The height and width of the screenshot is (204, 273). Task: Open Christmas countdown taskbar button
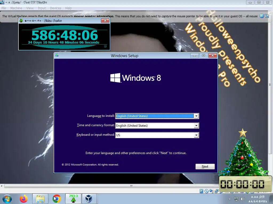click(x=73, y=199)
